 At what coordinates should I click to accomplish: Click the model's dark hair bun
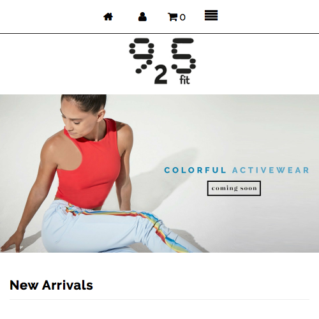click(85, 102)
